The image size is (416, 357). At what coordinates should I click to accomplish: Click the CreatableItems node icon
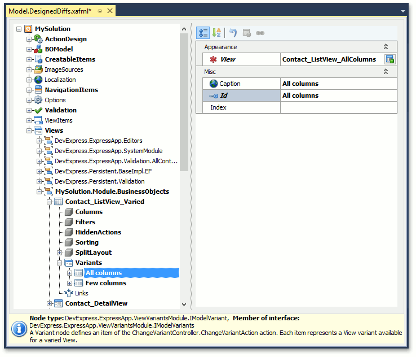[x=38, y=59]
